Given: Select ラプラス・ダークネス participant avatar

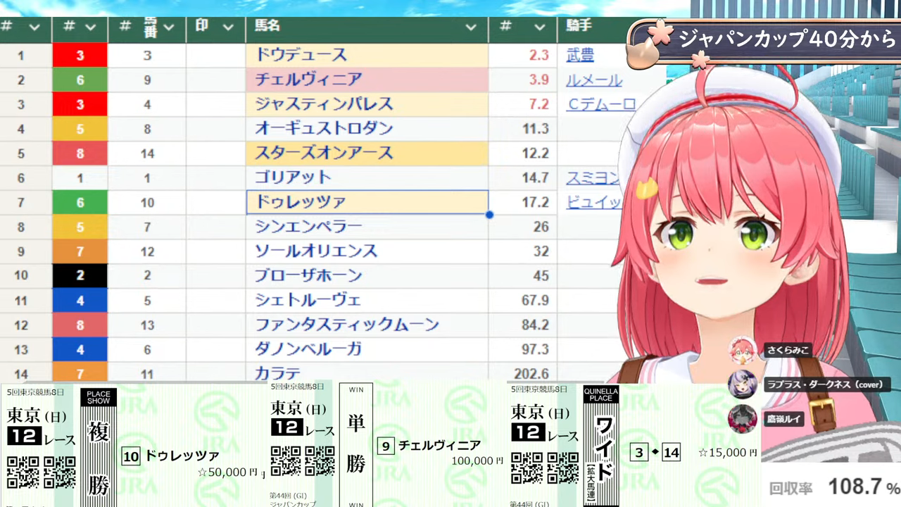Looking at the screenshot, I should [741, 384].
